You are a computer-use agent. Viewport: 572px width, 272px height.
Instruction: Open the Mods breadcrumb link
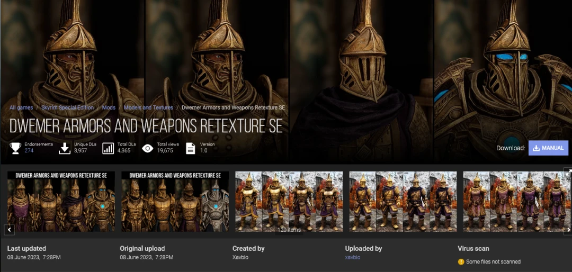pyautogui.click(x=109, y=107)
